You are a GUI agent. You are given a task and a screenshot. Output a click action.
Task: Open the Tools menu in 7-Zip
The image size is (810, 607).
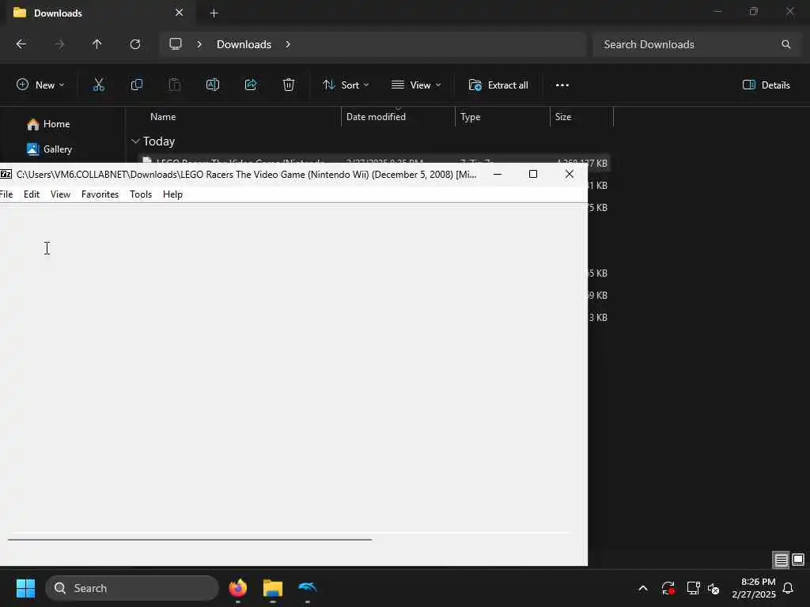click(141, 194)
